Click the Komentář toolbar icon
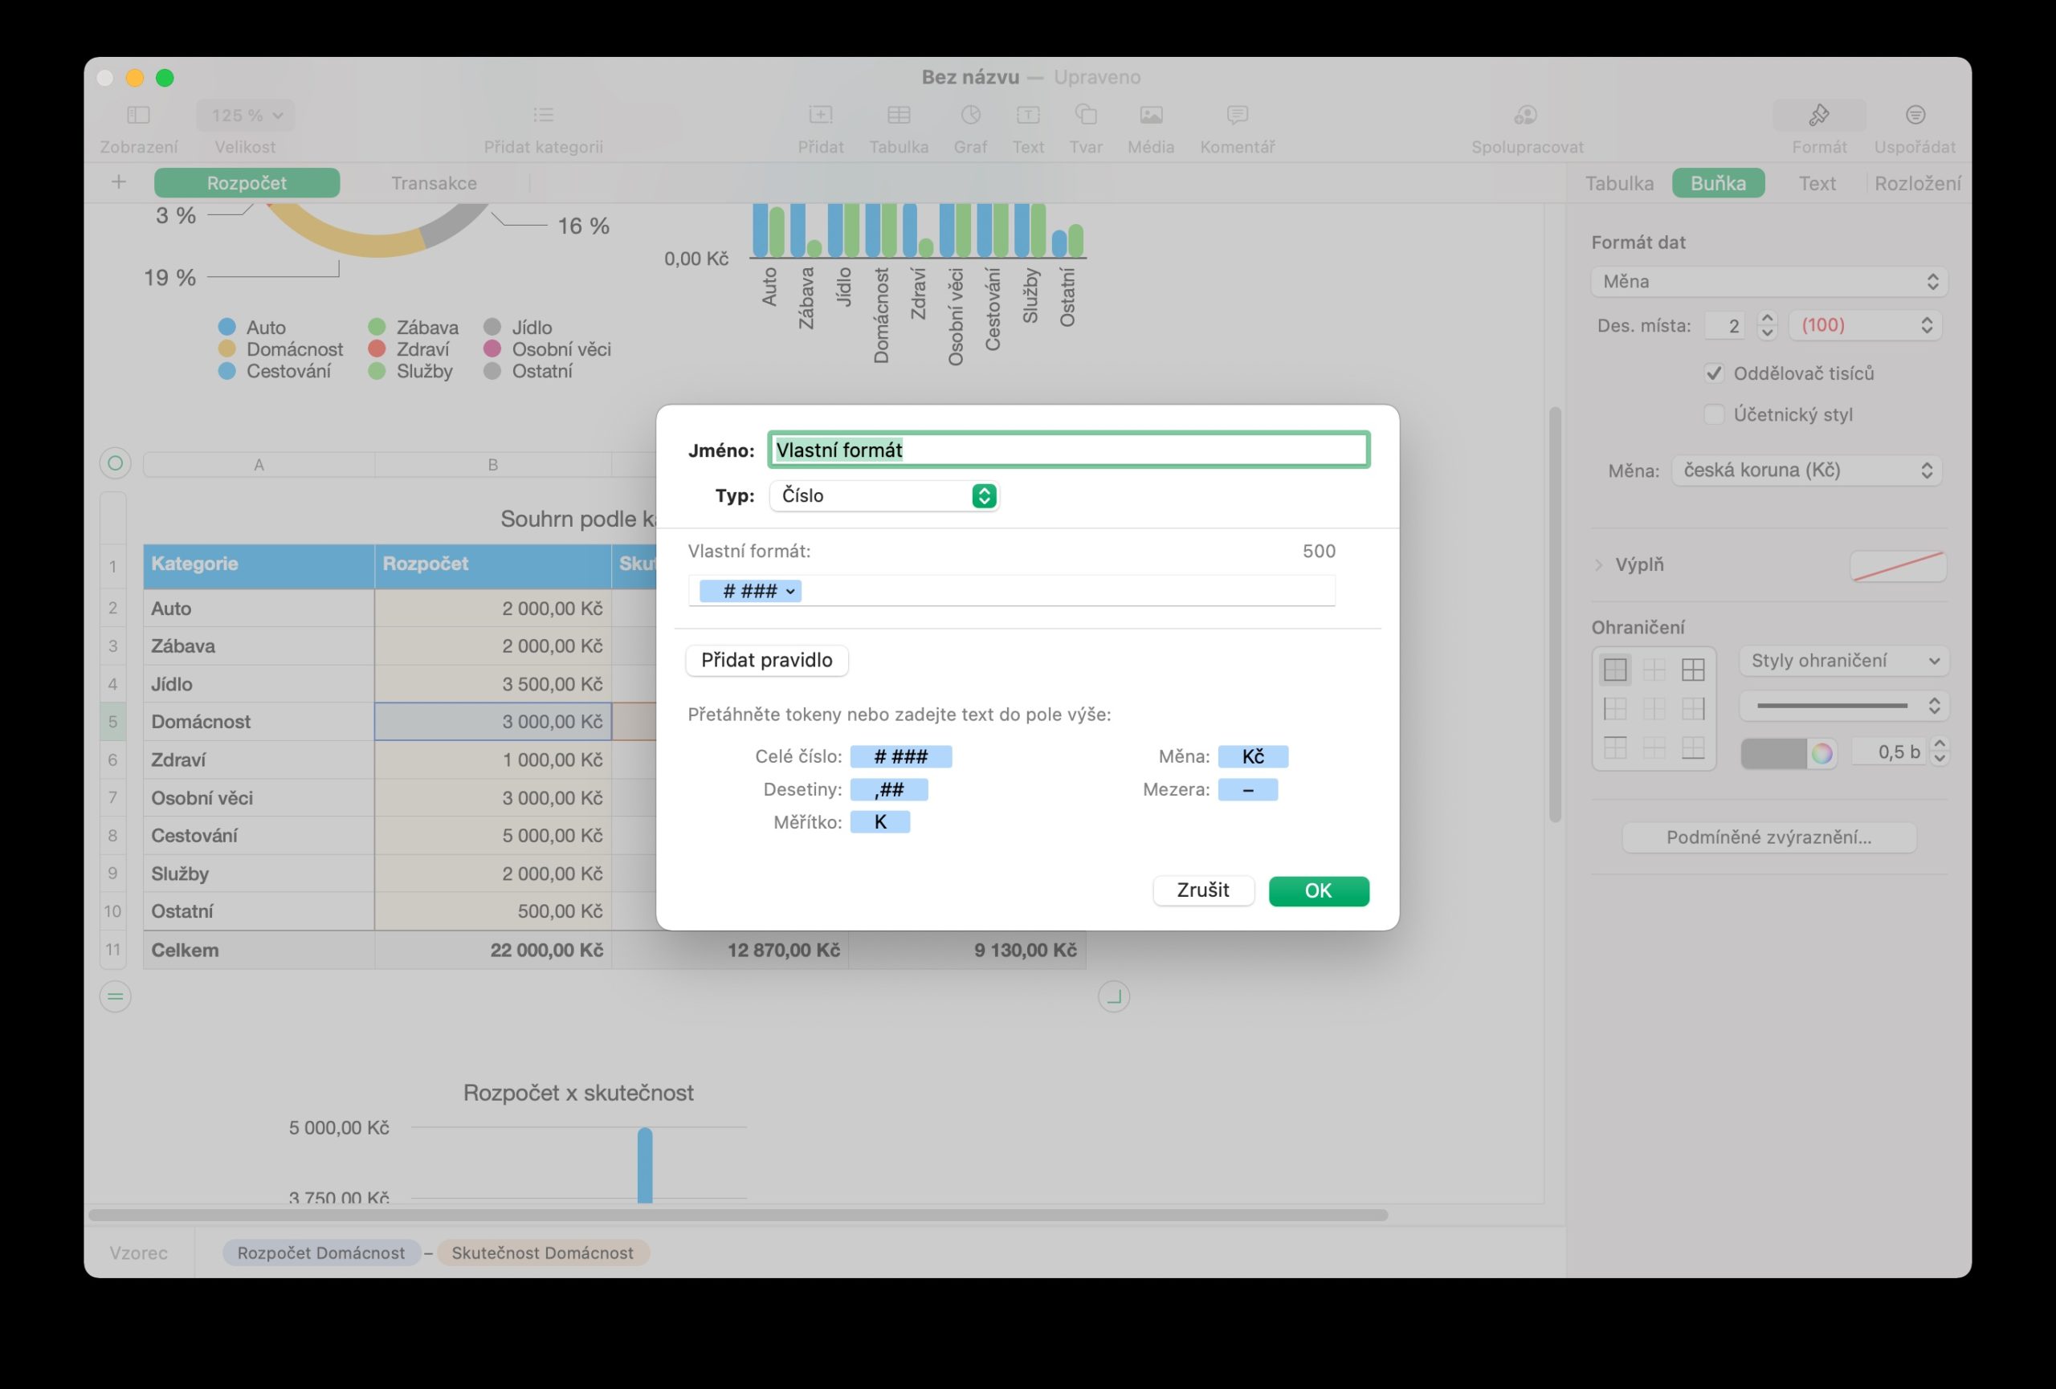 (x=1237, y=115)
